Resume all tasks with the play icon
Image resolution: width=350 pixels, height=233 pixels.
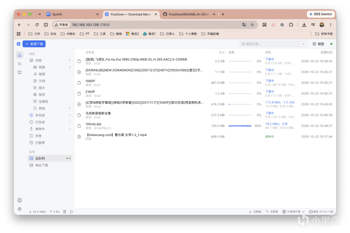click(72, 212)
